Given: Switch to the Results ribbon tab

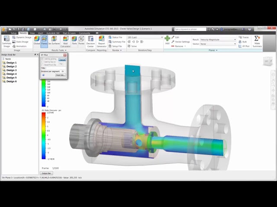Looking at the screenshot, I should (x=23, y=33).
